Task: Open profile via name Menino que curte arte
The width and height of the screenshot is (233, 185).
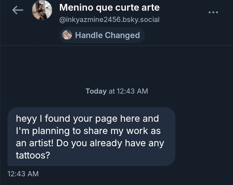Action: [109, 7]
